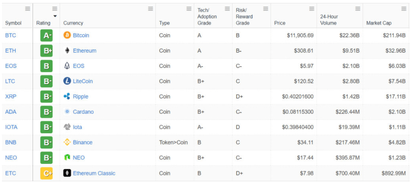
Task: Click the Cardano logo icon
Action: point(67,112)
